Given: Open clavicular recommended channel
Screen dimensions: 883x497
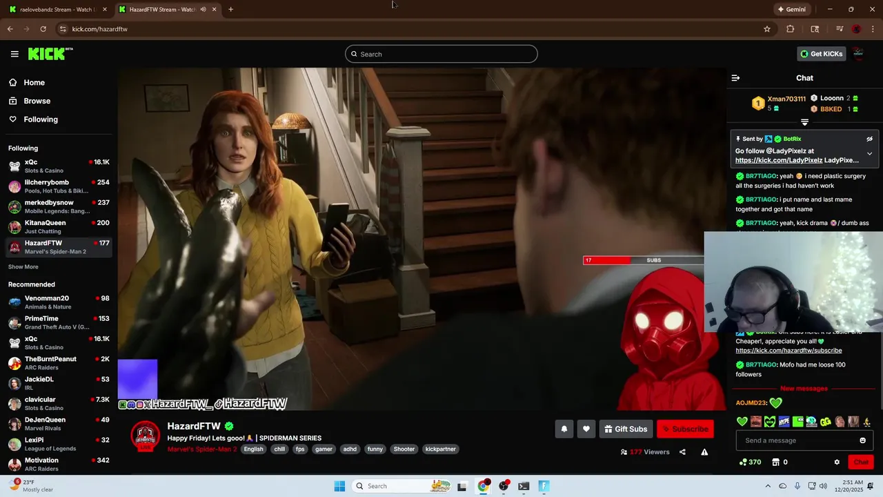Looking at the screenshot, I should pyautogui.click(x=59, y=403).
